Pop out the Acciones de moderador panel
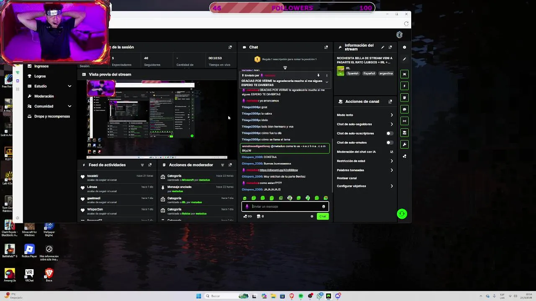Viewport: 536px width, 301px height. tap(230, 165)
